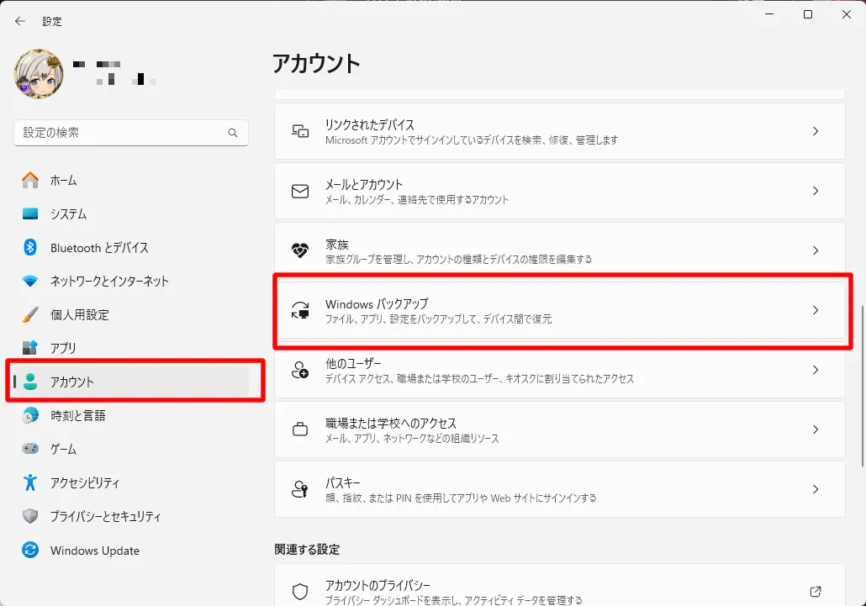Click the アクセシビリティ figure icon
Screen dimensions: 866x606
29,482
